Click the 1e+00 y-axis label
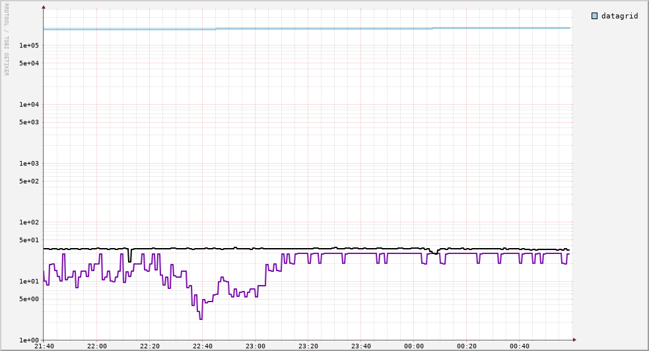Screen dimensions: 649x351 pos(29,340)
